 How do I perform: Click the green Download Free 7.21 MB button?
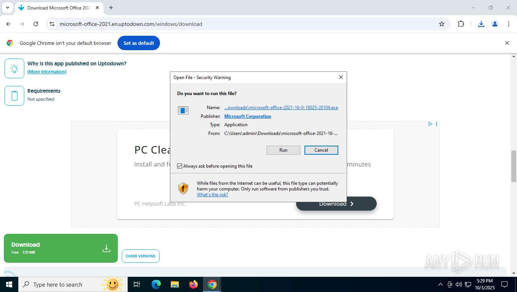[61, 248]
